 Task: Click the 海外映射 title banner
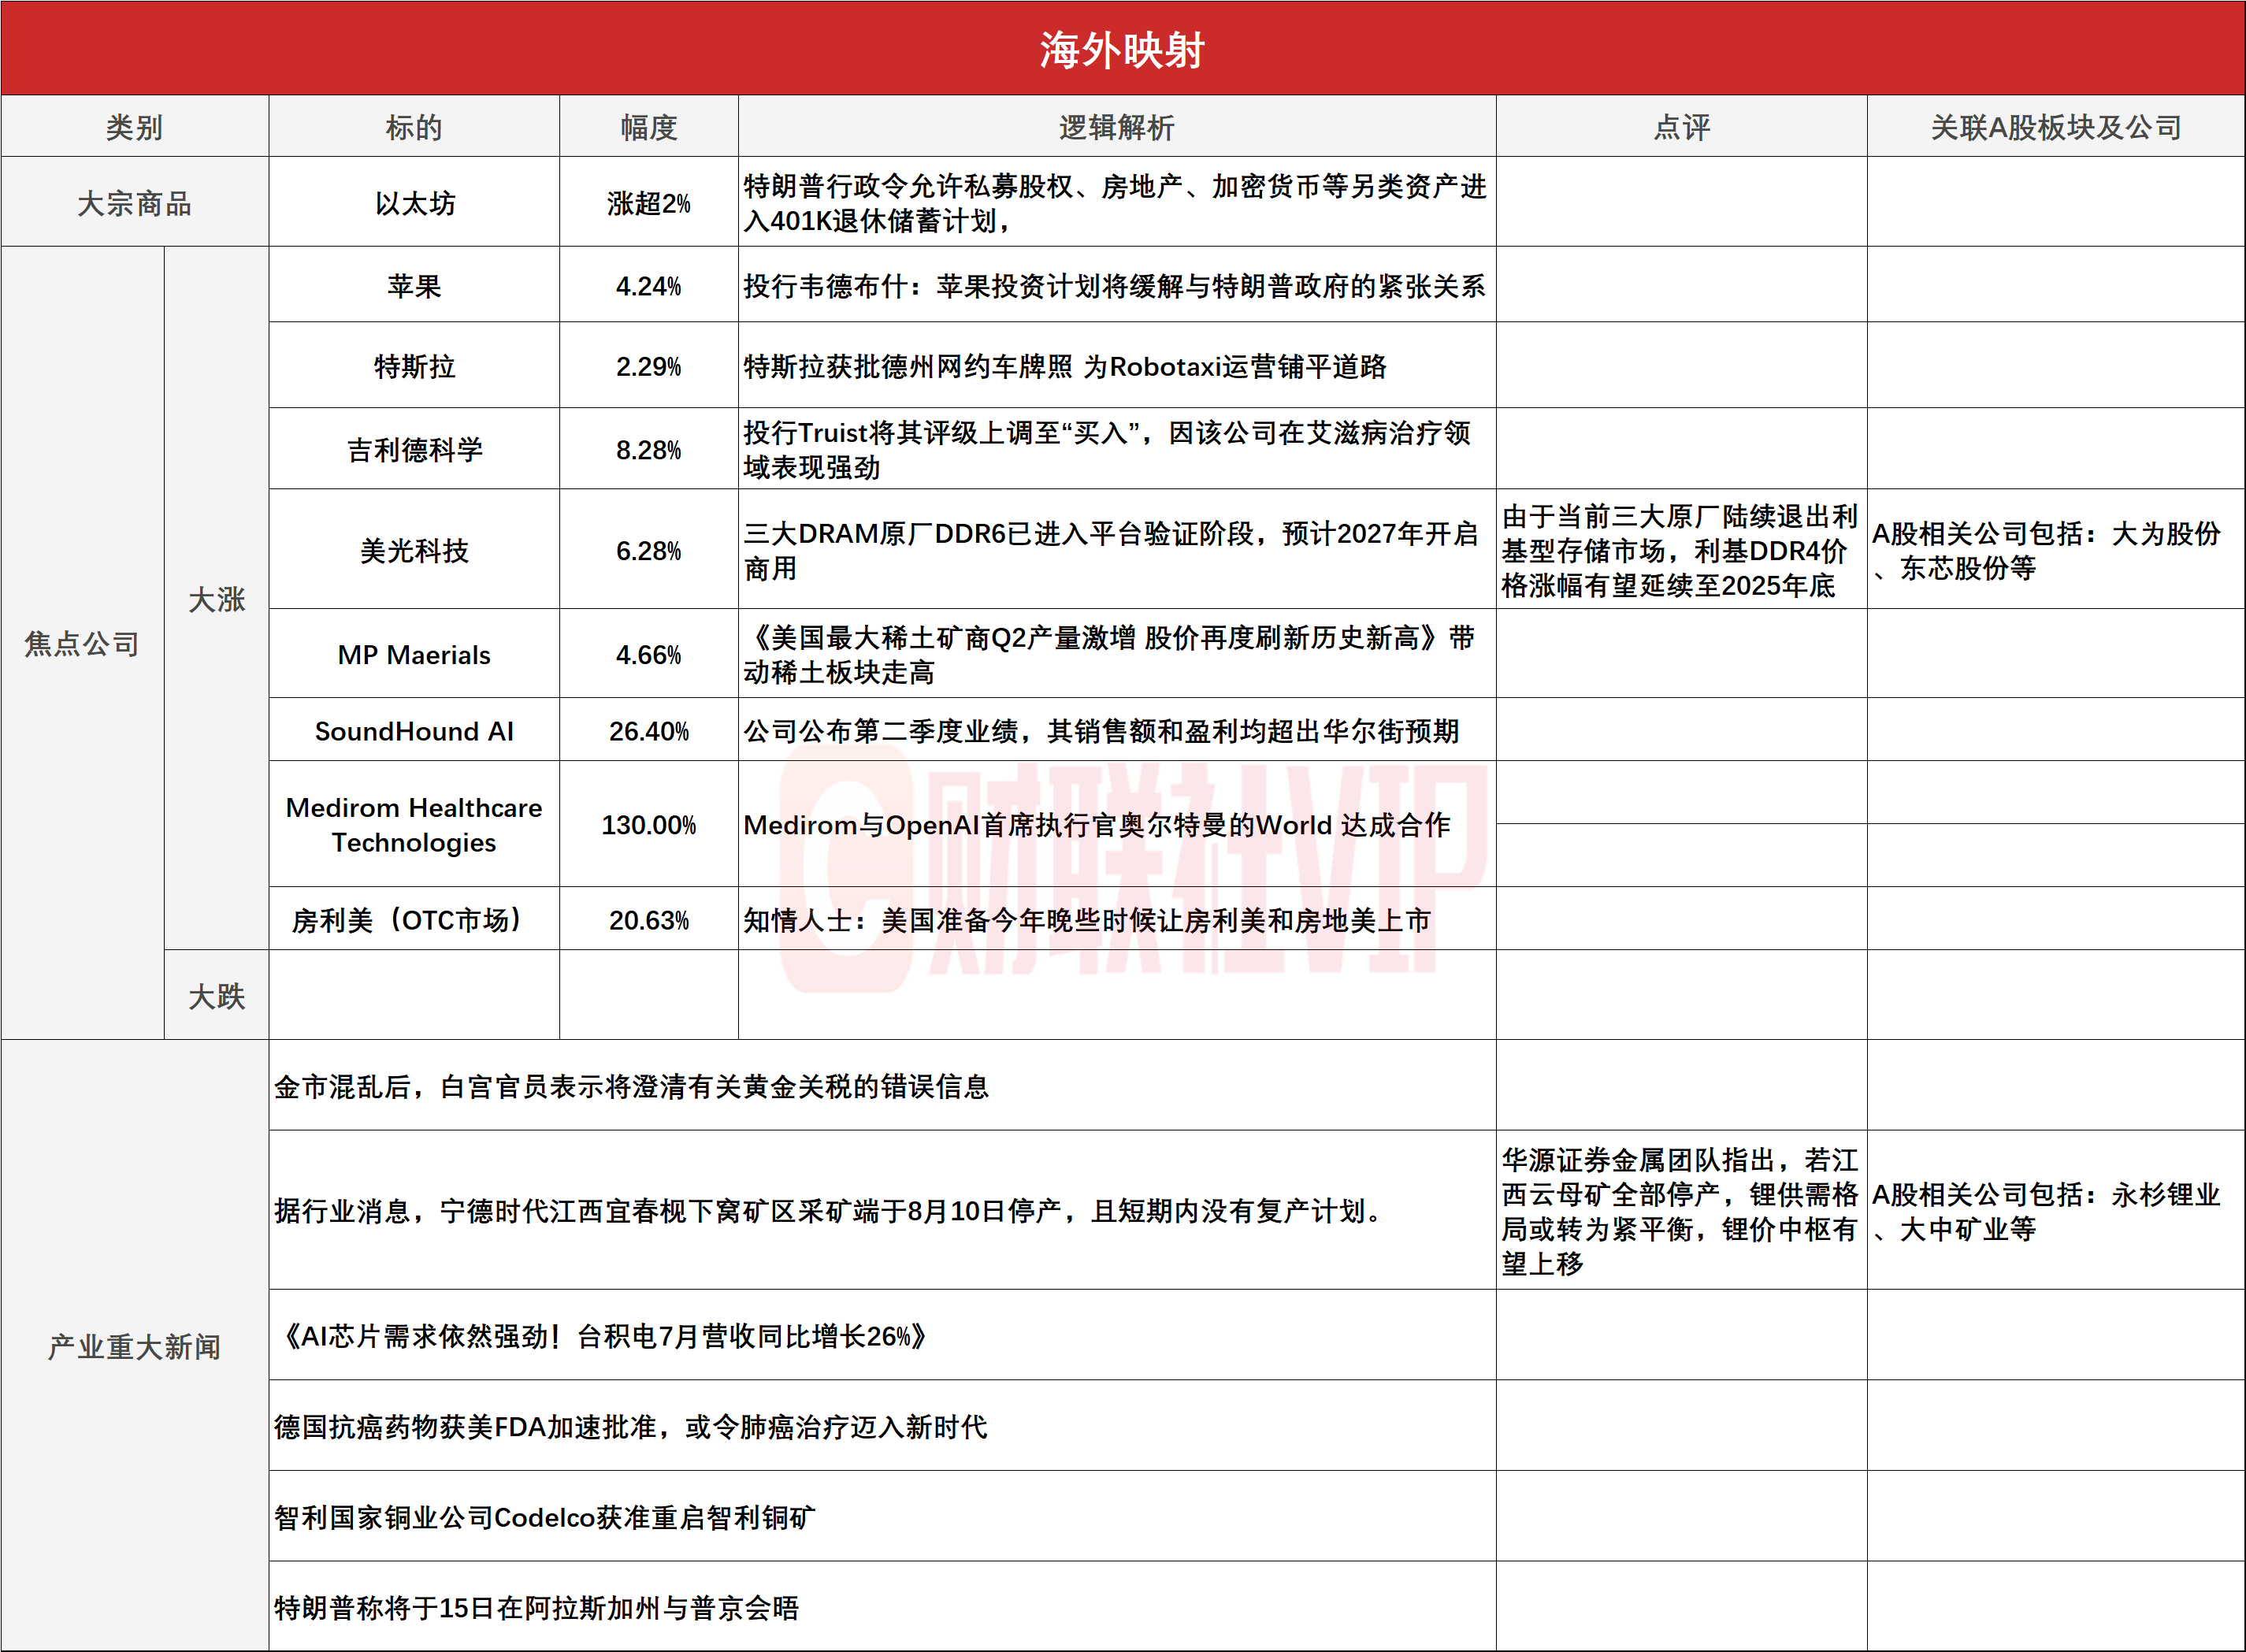coord(1122,48)
